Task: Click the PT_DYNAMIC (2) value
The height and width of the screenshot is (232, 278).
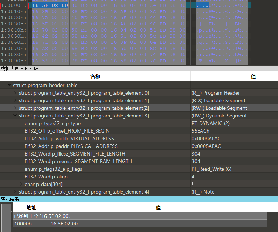Action: tap(210, 123)
